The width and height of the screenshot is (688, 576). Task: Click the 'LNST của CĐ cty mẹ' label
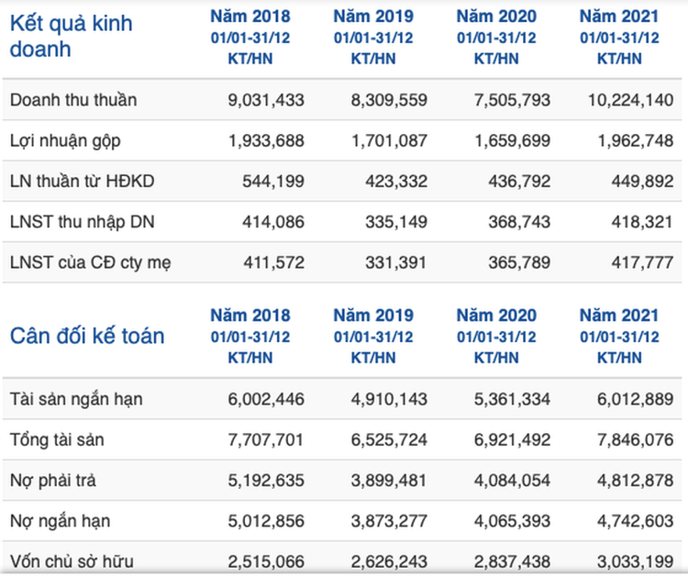pos(91,263)
